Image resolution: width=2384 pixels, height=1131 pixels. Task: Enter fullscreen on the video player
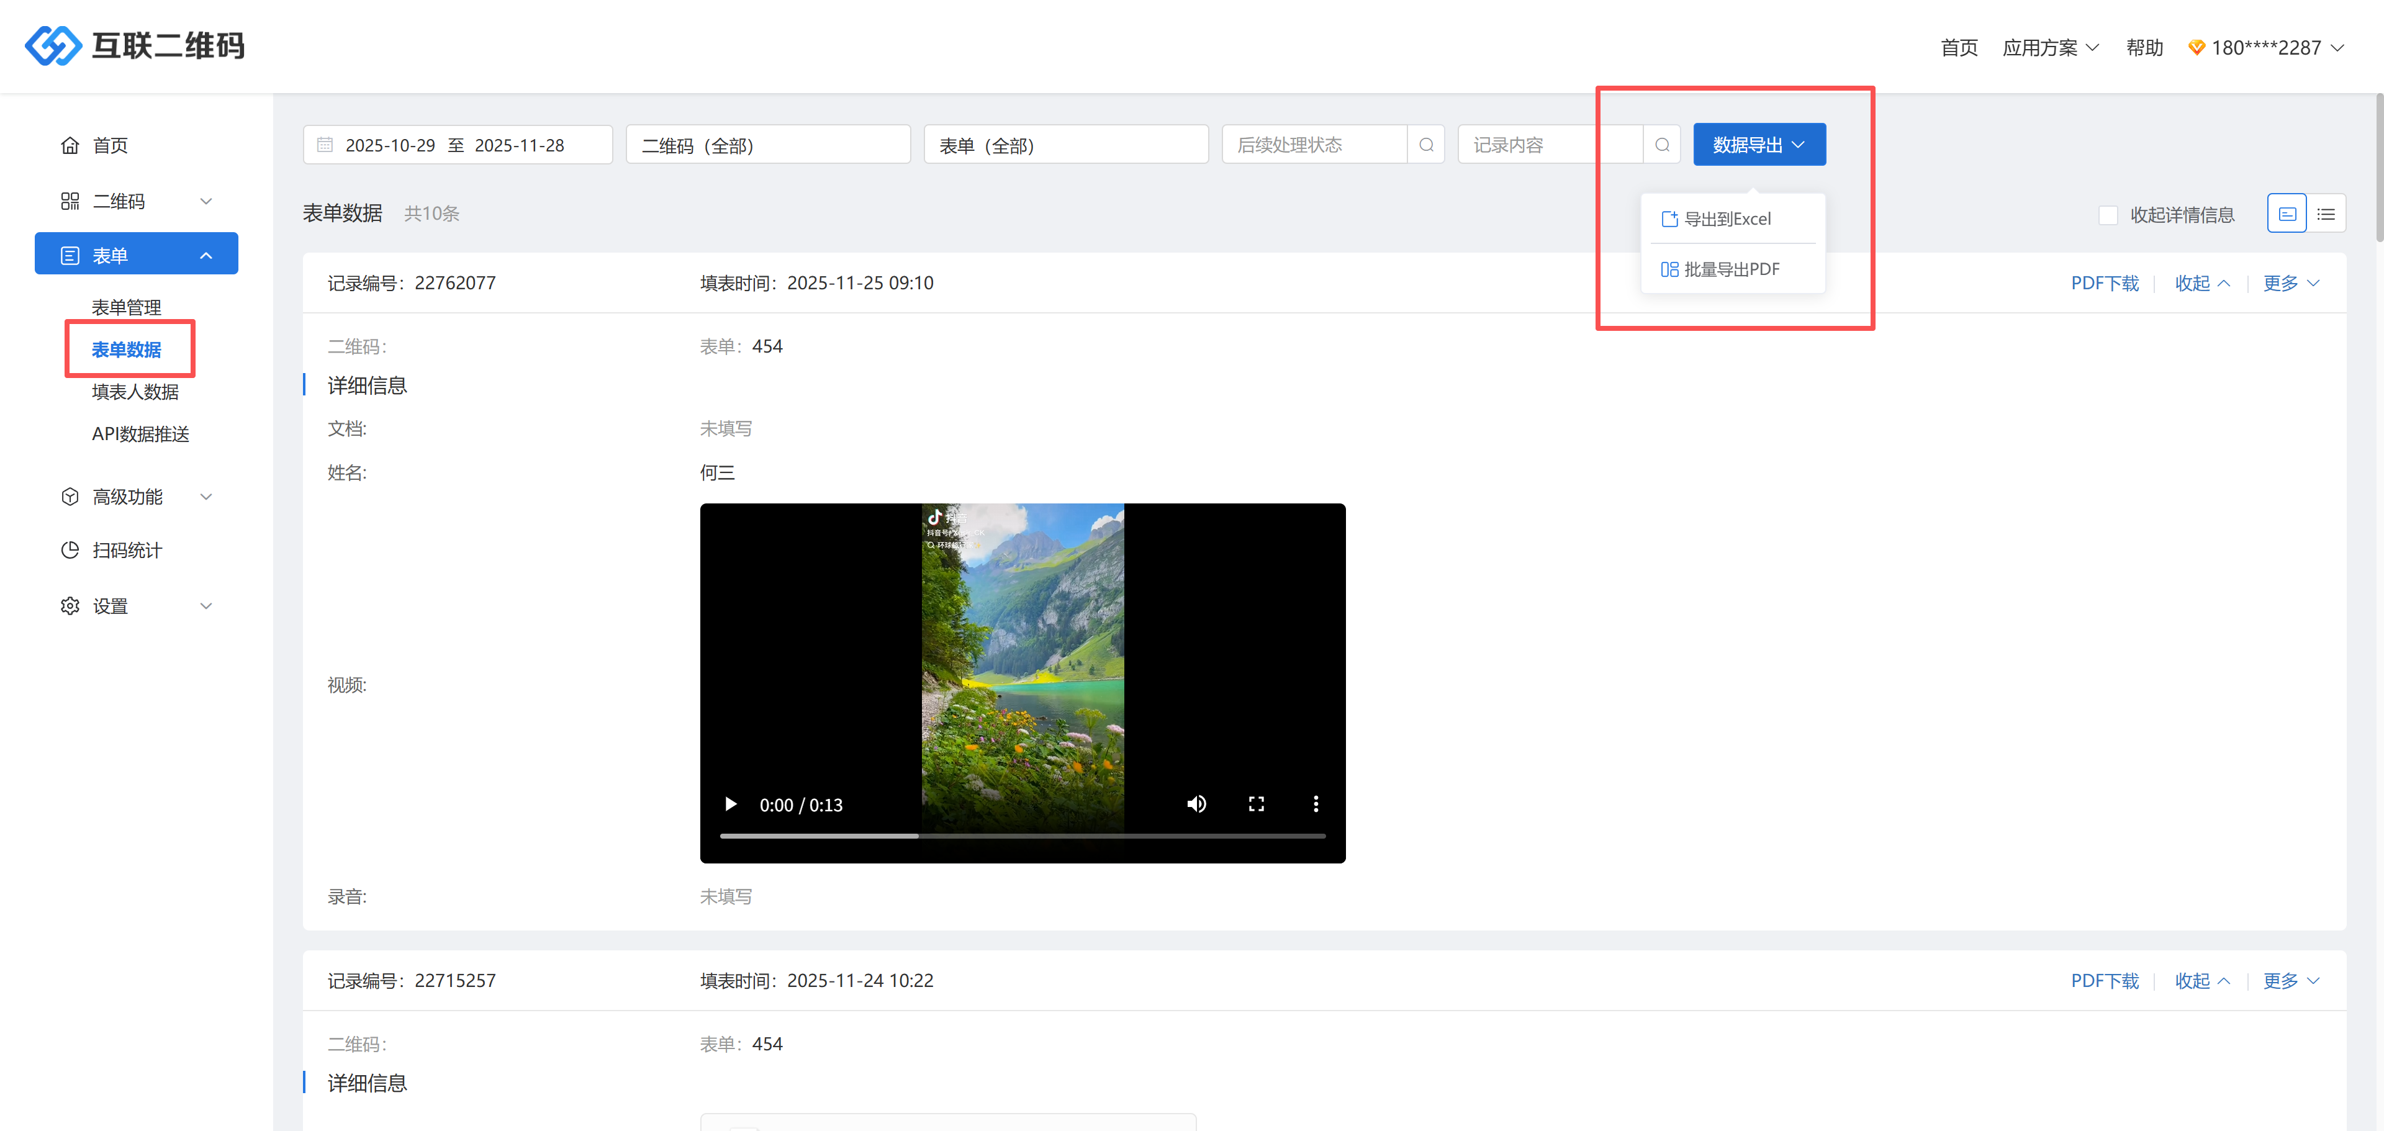[x=1256, y=803]
